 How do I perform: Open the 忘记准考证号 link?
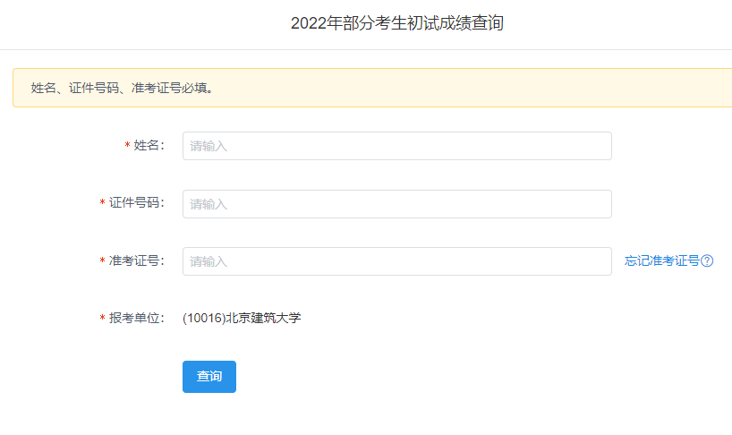point(661,261)
